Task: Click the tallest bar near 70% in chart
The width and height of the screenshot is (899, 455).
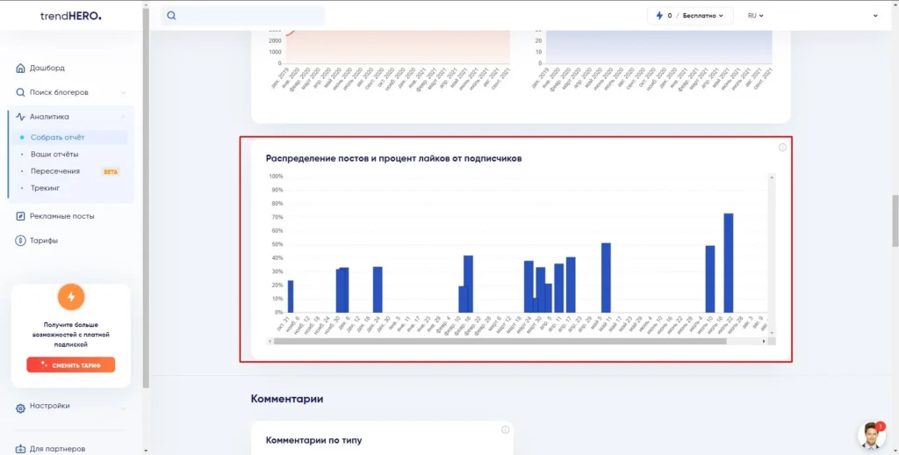Action: [728, 263]
